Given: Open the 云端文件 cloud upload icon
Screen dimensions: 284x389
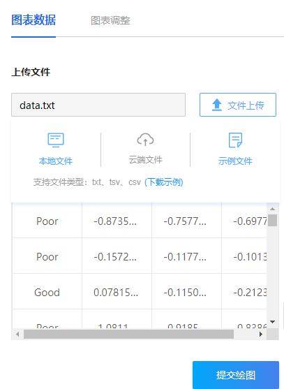Looking at the screenshot, I should 145,140.
